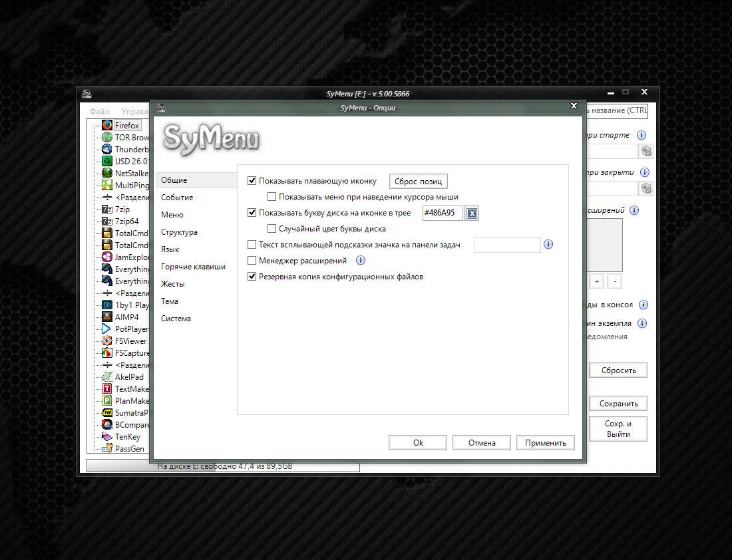Click the SumatraPDF icon in tree
The height and width of the screenshot is (560, 732).
point(107,412)
